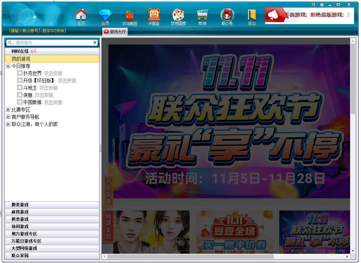The image size is (361, 263).
Task: Open 农场果园 apple icon
Action: click(x=130, y=17)
